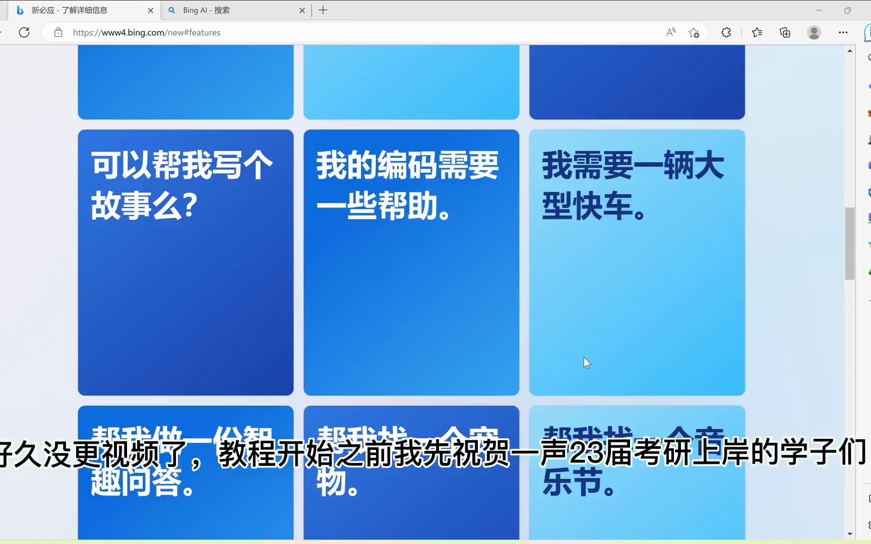This screenshot has height=544, width=871.
Task: Click the scrollbar up arrow
Action: point(850,51)
